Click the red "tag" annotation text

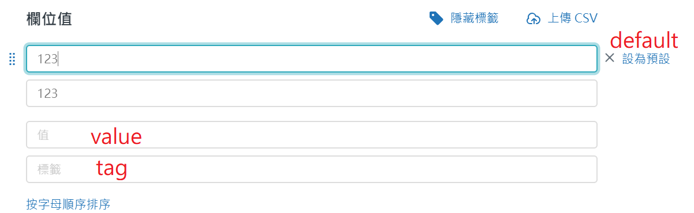(111, 169)
